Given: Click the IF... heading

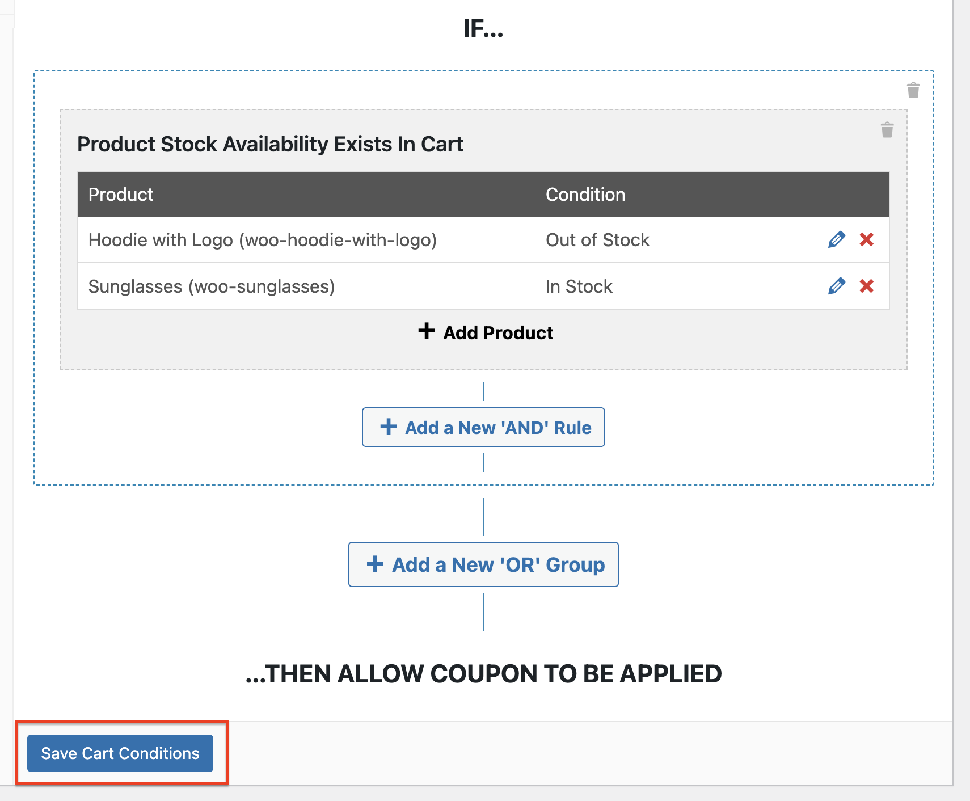Looking at the screenshot, I should pos(483,28).
